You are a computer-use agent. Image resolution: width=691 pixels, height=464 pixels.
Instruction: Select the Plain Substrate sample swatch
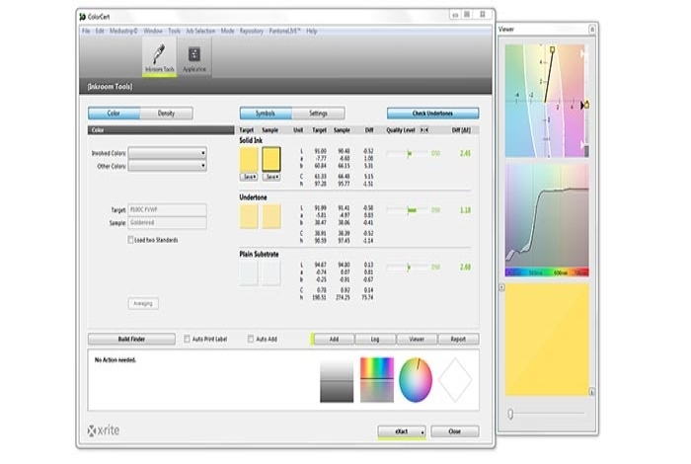coord(271,273)
